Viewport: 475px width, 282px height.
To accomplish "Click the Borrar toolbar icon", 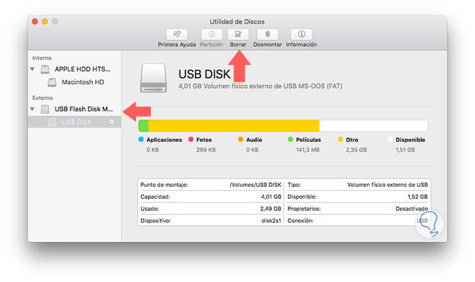I will point(238,35).
